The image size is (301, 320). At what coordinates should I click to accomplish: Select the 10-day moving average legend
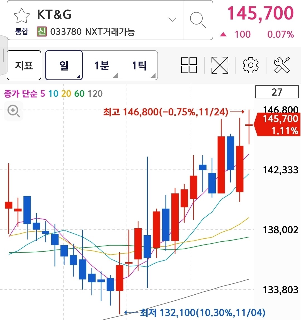pos(53,94)
